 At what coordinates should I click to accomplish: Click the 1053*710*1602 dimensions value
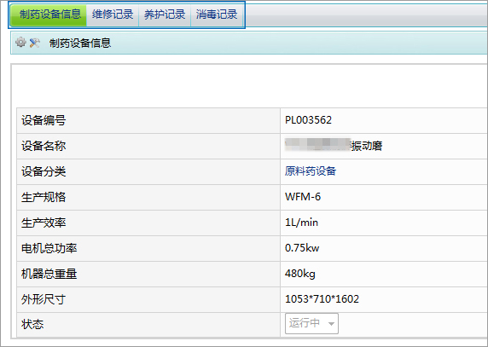(322, 299)
